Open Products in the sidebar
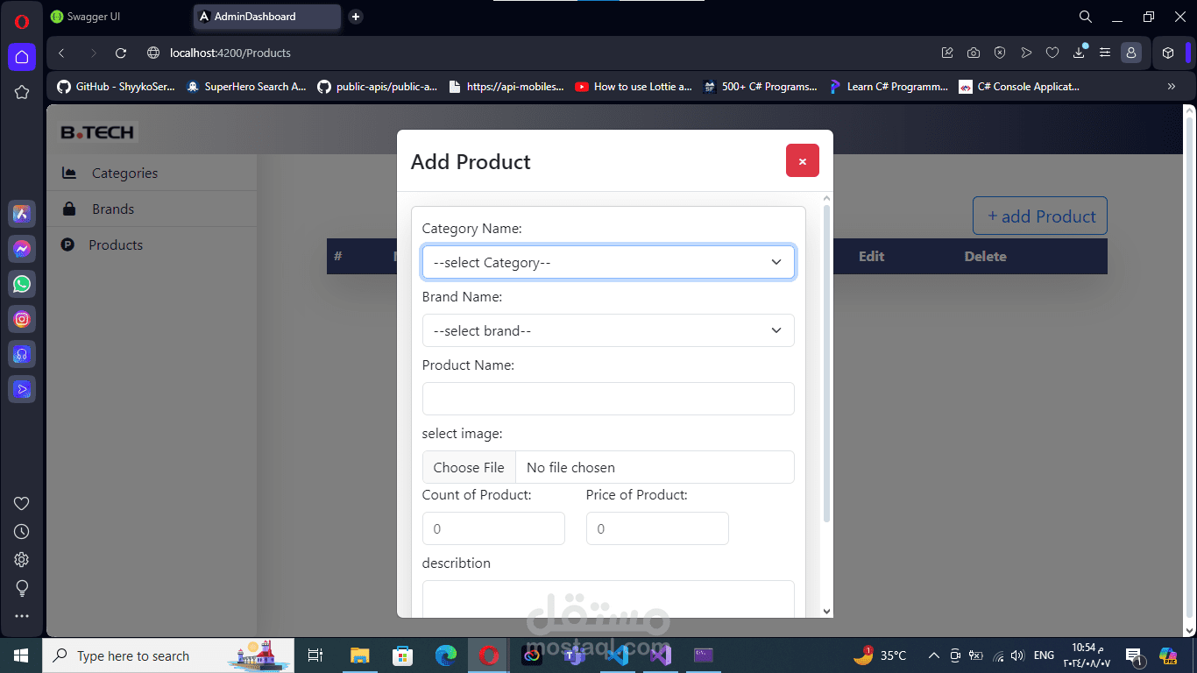Viewport: 1197px width, 673px height. [x=116, y=244]
